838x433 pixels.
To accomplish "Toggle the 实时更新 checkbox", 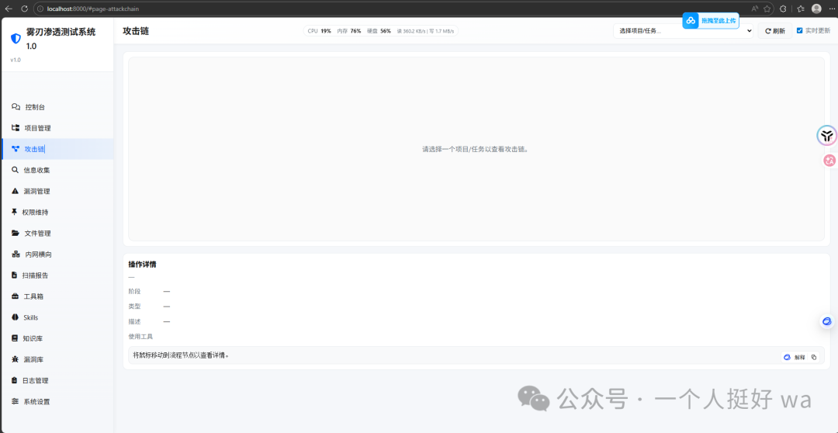I will [x=799, y=30].
